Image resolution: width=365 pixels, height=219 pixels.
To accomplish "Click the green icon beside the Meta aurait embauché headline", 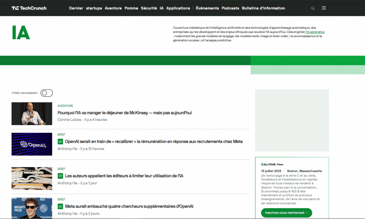I will 60,206.
